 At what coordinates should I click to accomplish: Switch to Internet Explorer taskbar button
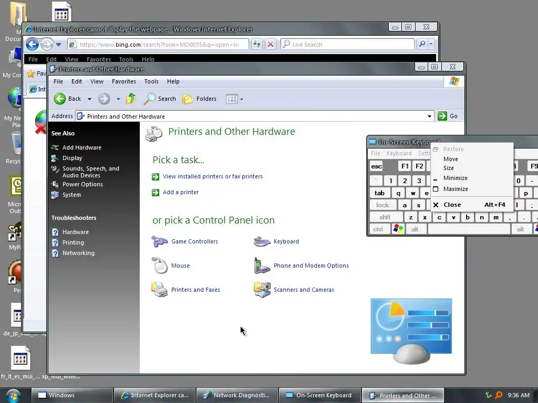155,395
